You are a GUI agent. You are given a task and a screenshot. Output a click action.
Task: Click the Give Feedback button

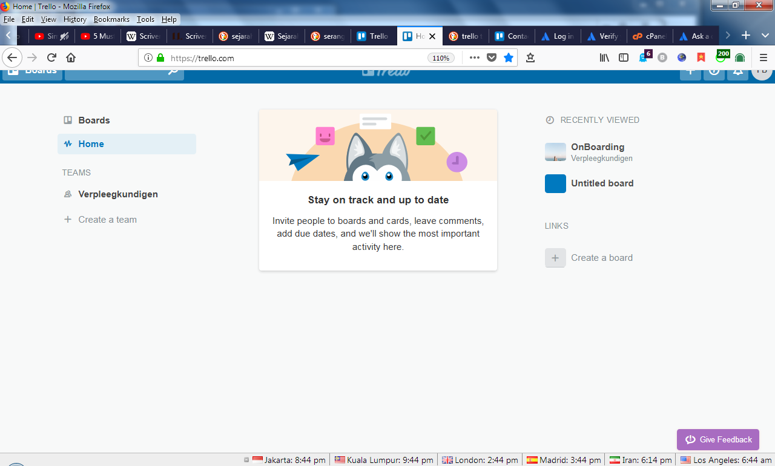coord(717,439)
